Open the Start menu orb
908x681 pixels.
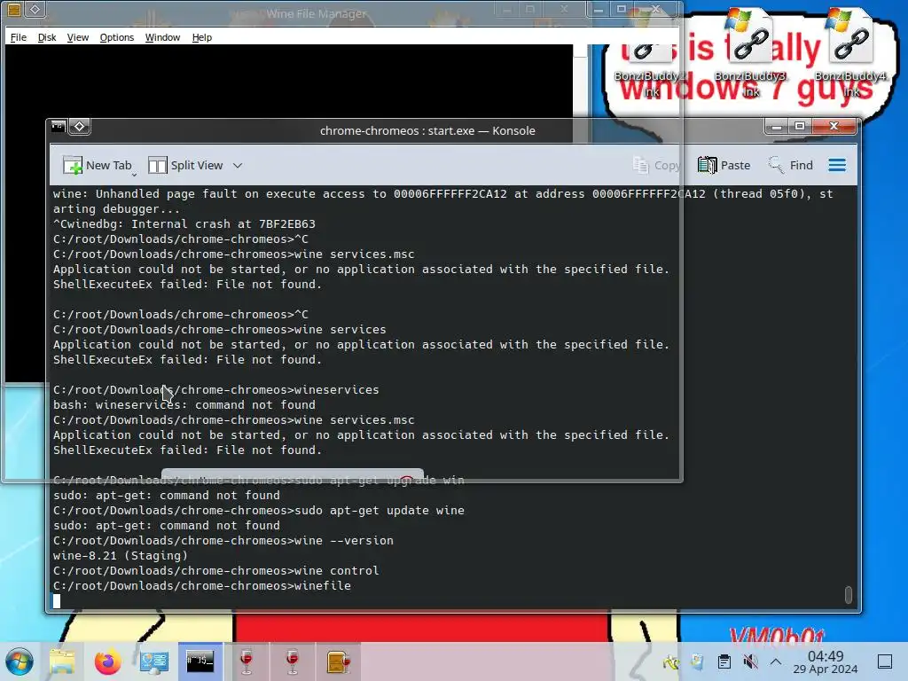pos(20,661)
